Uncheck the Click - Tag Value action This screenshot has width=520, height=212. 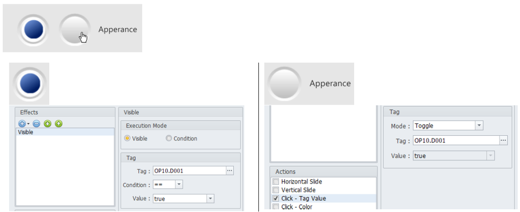tap(275, 199)
